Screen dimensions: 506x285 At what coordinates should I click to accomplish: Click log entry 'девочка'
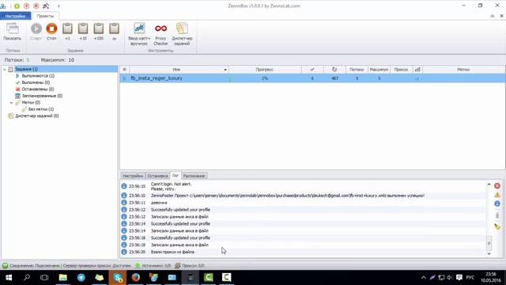(x=159, y=203)
